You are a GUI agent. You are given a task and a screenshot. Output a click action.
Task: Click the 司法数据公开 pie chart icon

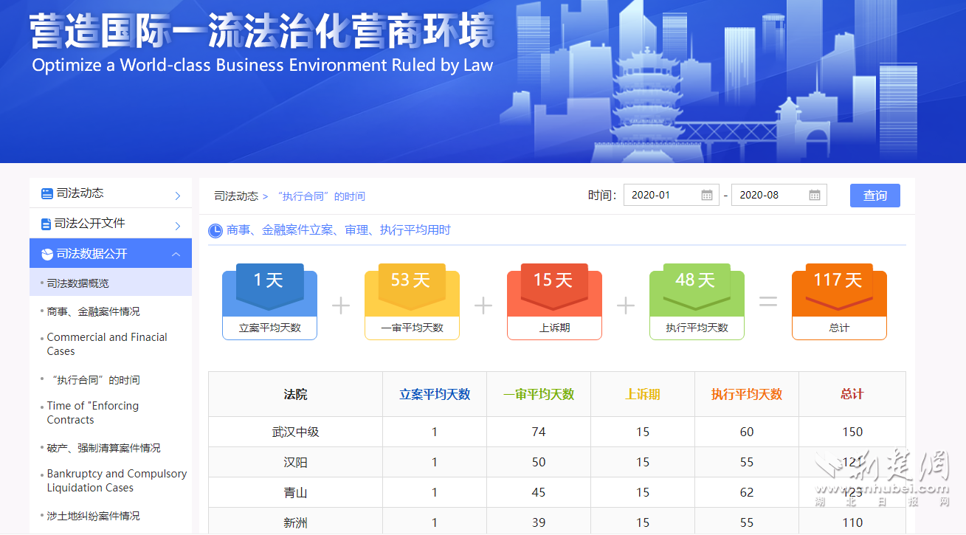[x=46, y=254]
